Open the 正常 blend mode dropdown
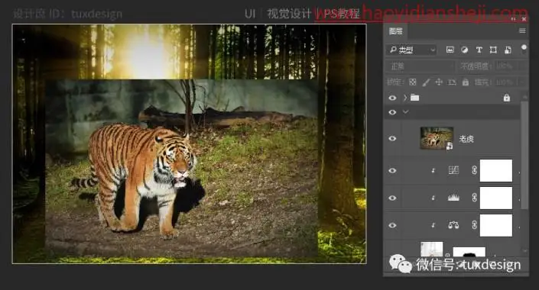The height and width of the screenshot is (290, 539). click(x=420, y=66)
